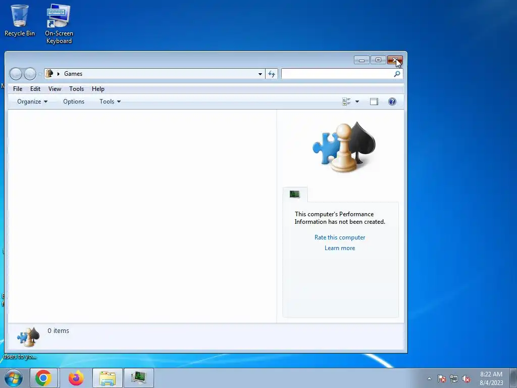This screenshot has height=388, width=517.
Task: Expand the address bar breadcrumb arrow before Games
Action: [x=59, y=74]
